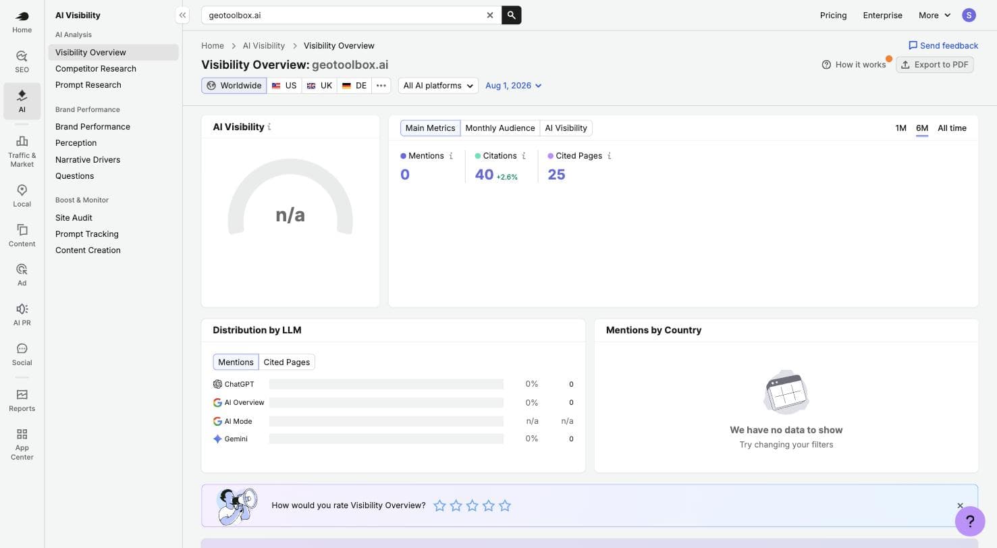Screen dimensions: 997x548
Task: Open Prompt Research in sidebar
Action: tap(88, 85)
